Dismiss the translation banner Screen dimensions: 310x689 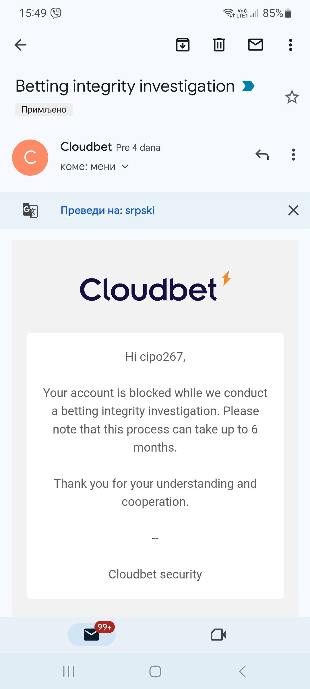[293, 210]
